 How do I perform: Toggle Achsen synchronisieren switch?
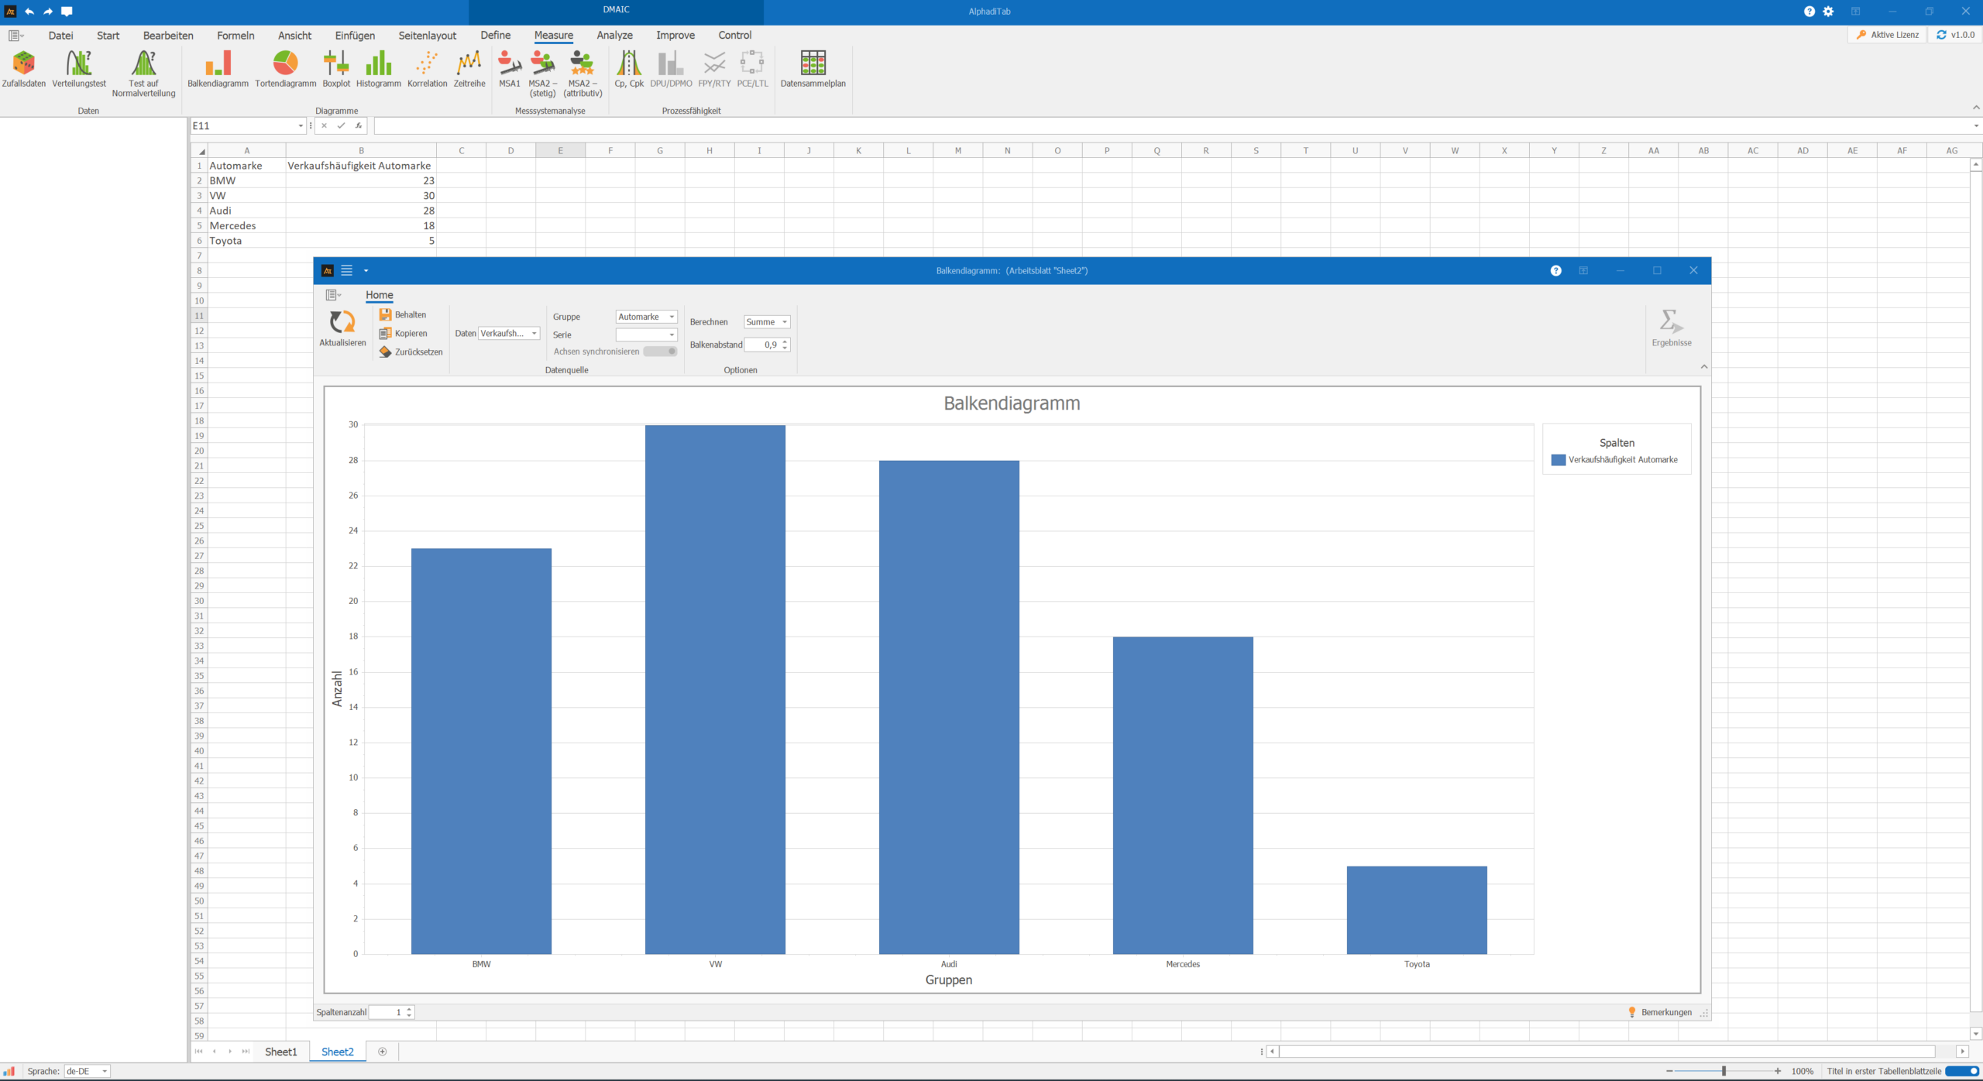(661, 352)
